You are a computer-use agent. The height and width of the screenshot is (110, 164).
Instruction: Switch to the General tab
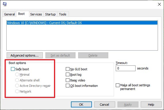pyautogui.click(x=9, y=14)
